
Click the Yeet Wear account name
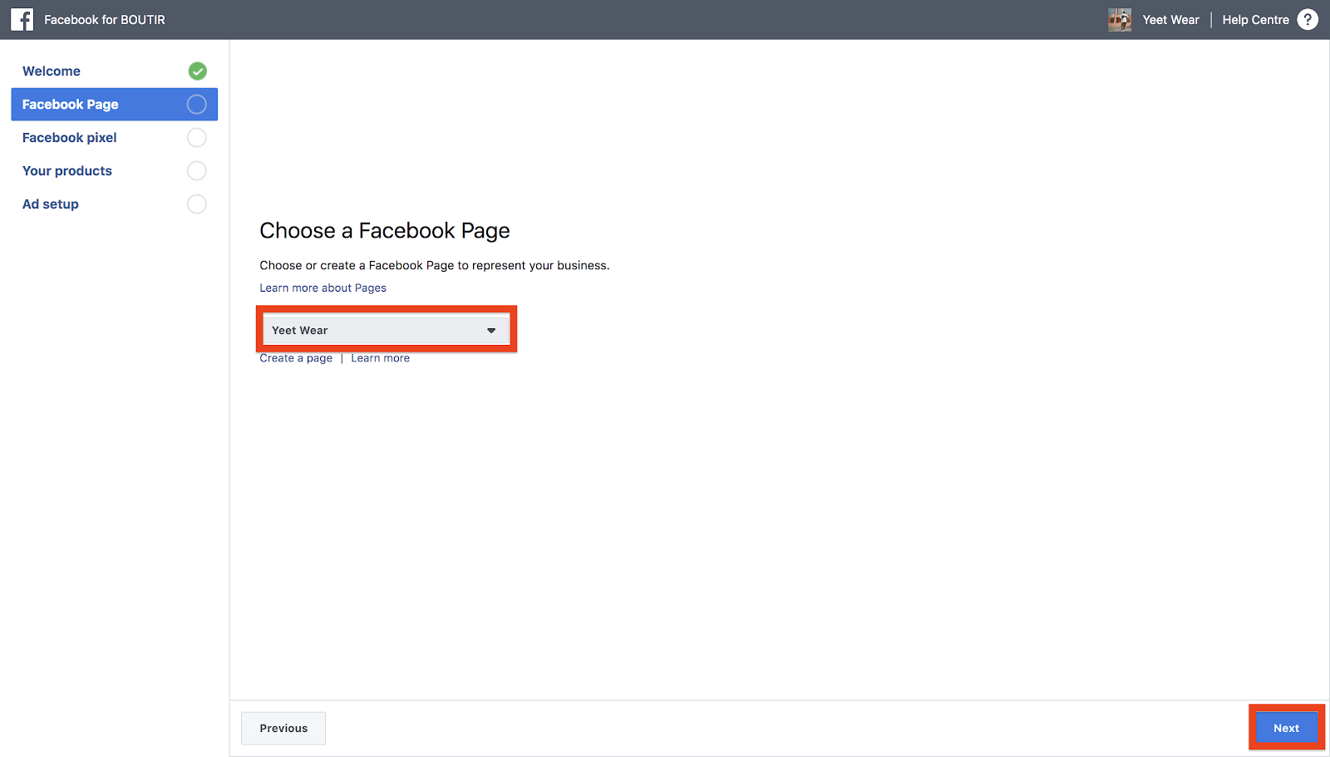(1170, 20)
